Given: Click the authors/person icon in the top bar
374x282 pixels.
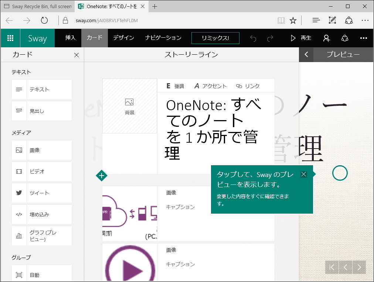Looking at the screenshot, I should pyautogui.click(x=326, y=38).
